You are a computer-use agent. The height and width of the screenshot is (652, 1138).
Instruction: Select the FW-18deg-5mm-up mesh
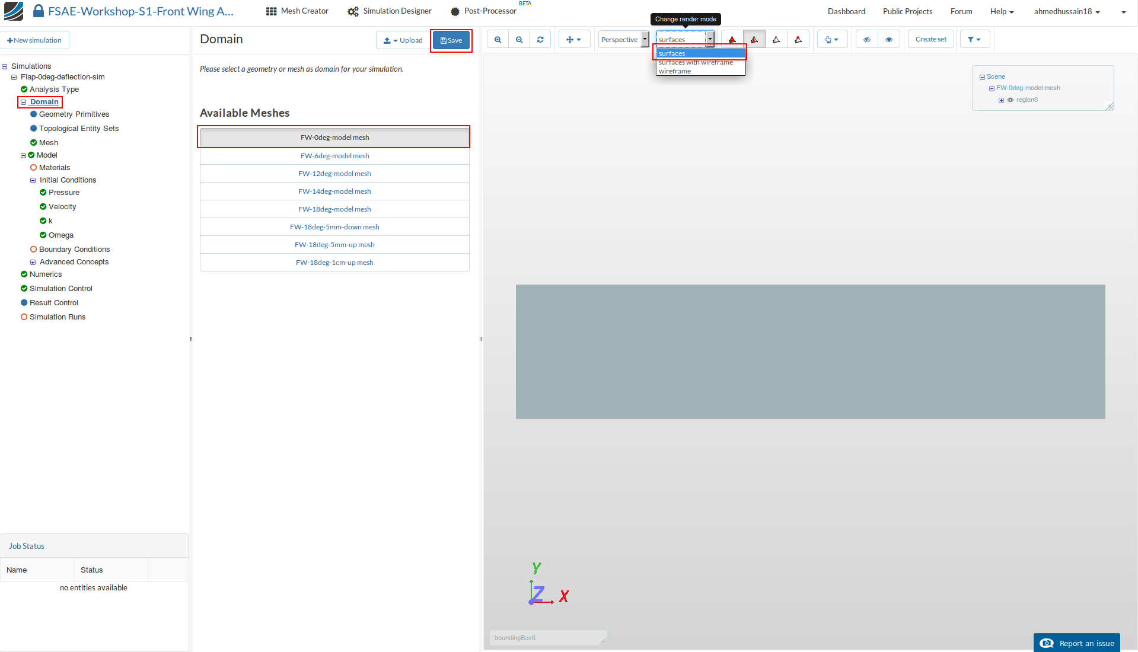click(334, 245)
